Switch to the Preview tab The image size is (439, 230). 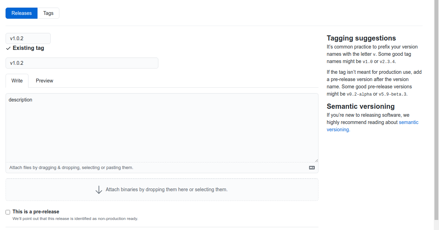click(x=44, y=80)
